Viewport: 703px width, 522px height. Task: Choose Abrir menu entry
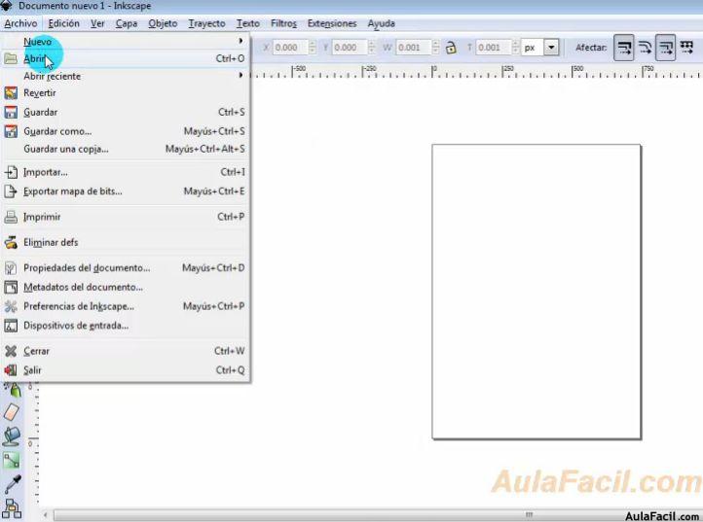pyautogui.click(x=125, y=58)
